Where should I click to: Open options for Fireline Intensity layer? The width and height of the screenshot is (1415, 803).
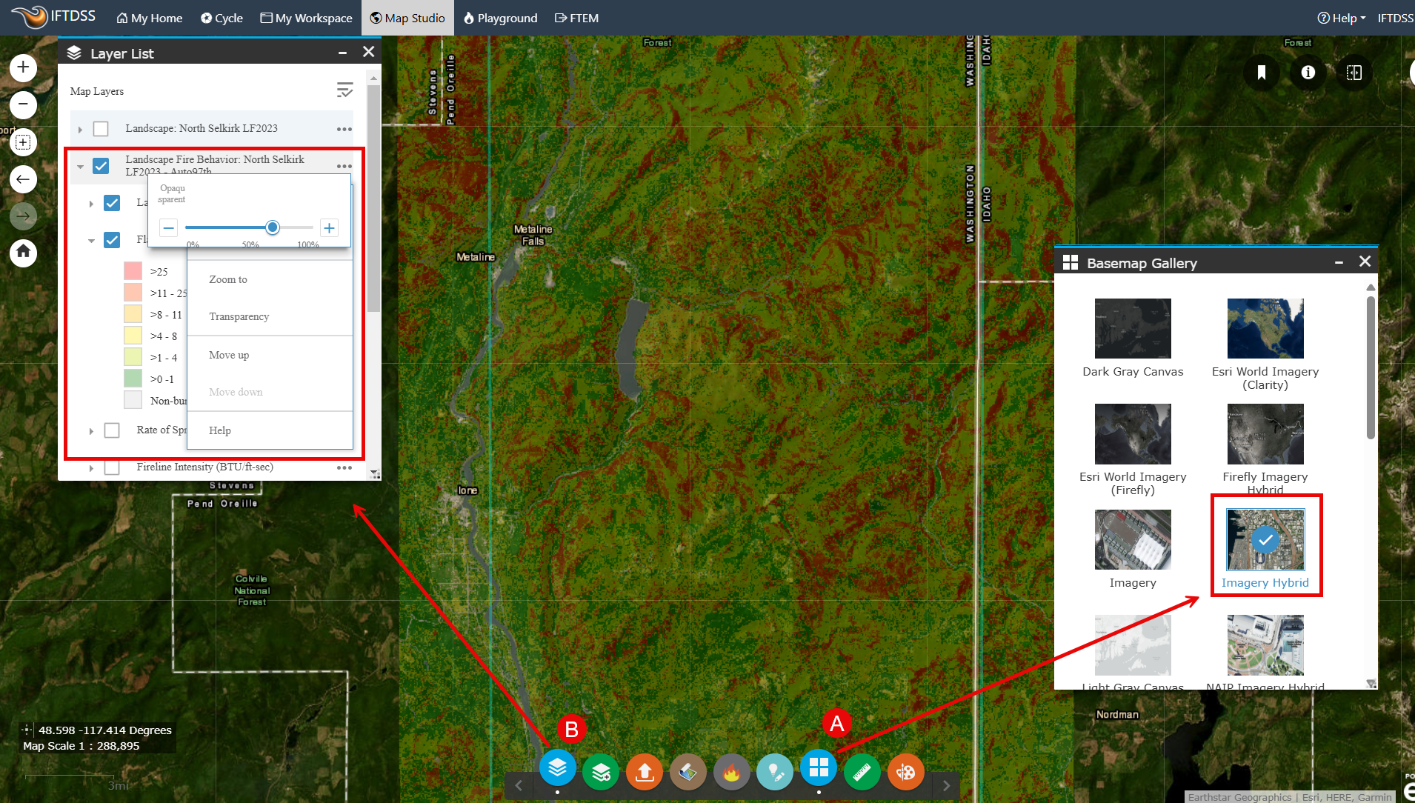[344, 467]
